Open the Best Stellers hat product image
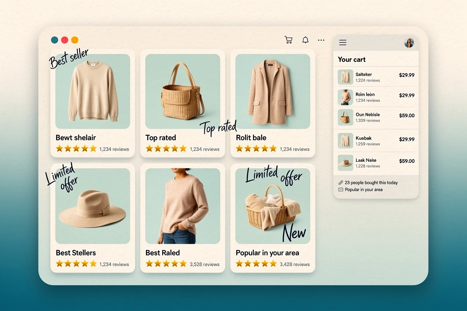Viewport: 467px width, 311px height. click(93, 206)
